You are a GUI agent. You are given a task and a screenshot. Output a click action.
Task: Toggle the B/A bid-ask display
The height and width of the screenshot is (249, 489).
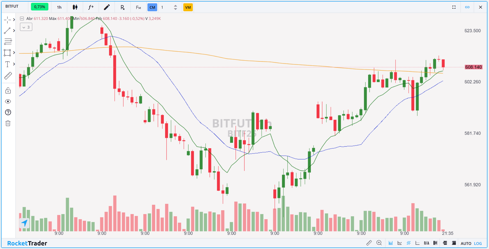(427, 243)
